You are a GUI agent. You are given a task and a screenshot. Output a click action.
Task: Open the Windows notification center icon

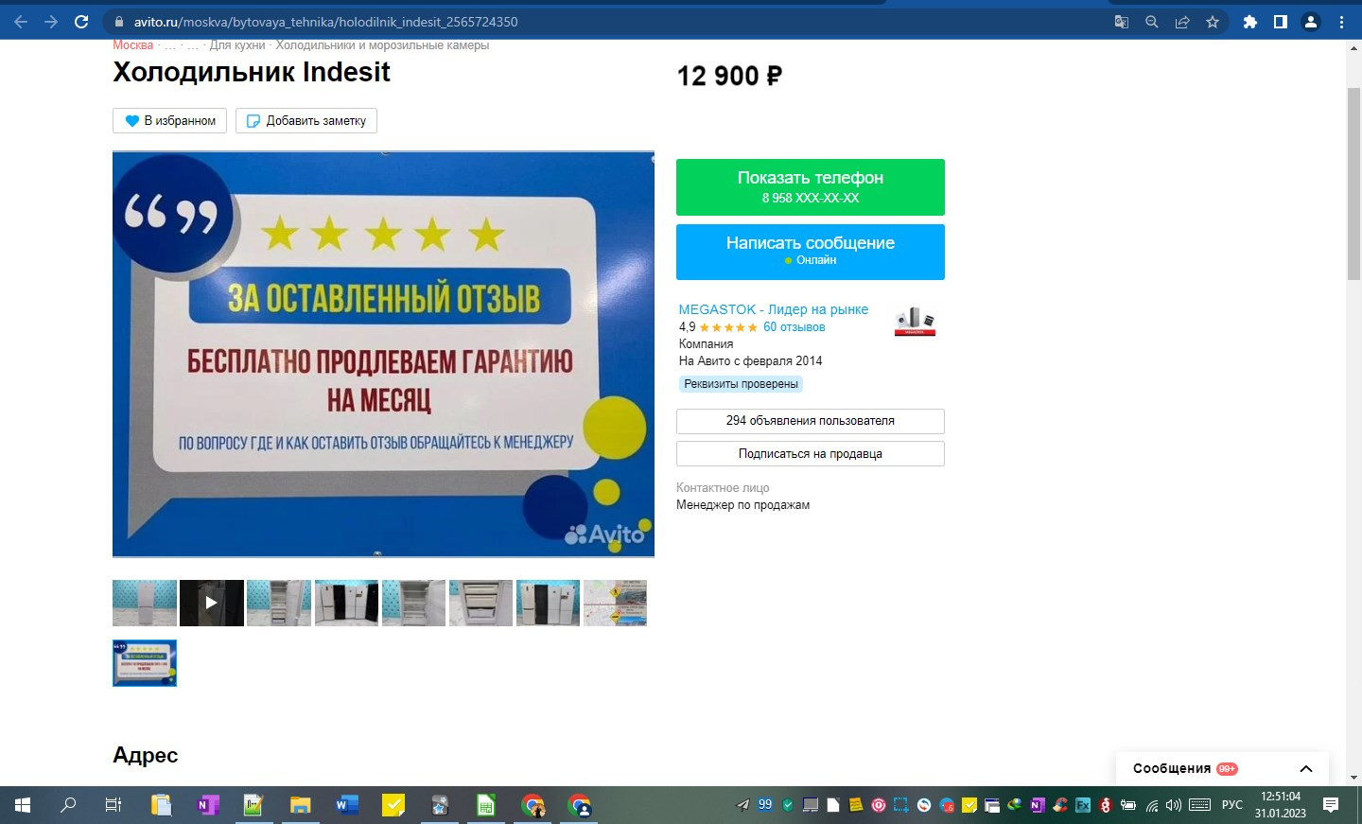click(1331, 805)
